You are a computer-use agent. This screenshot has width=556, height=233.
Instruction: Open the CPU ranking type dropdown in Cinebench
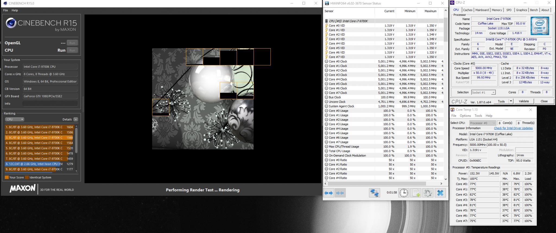(x=15, y=119)
